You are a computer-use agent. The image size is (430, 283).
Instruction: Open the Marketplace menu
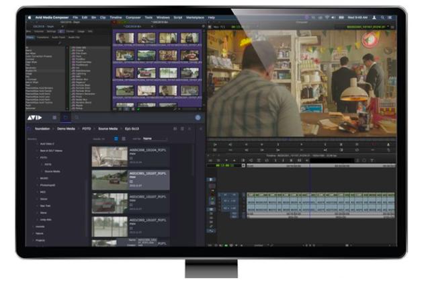click(x=195, y=17)
